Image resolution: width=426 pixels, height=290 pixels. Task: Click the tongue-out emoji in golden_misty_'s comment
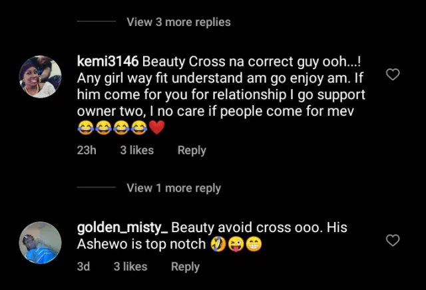[x=236, y=245]
